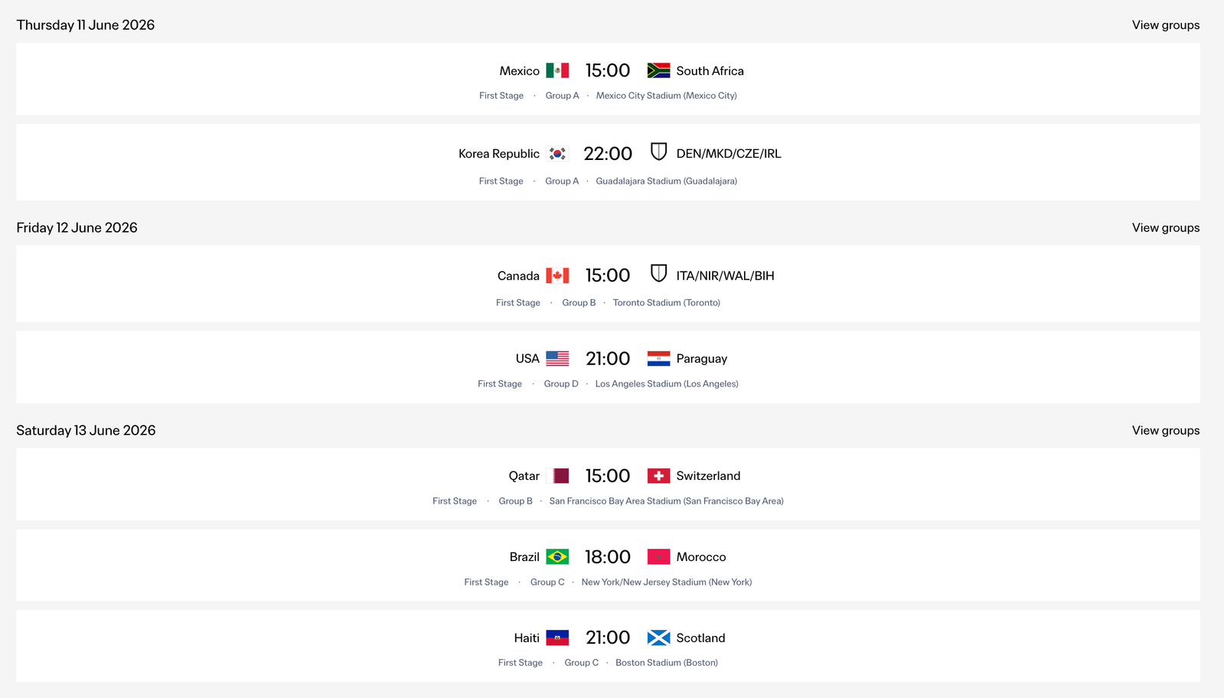1224x698 pixels.
Task: Click the Qatar flag icon
Action: click(x=557, y=476)
